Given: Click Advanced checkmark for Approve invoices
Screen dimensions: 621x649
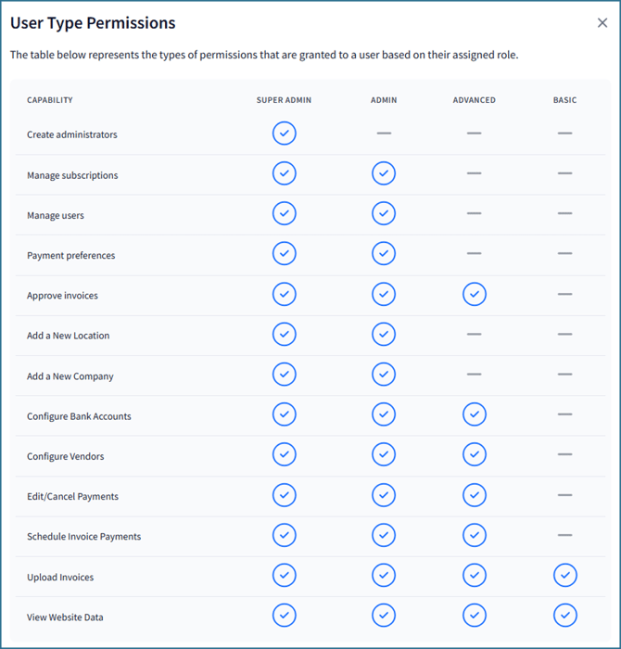Looking at the screenshot, I should click(475, 294).
